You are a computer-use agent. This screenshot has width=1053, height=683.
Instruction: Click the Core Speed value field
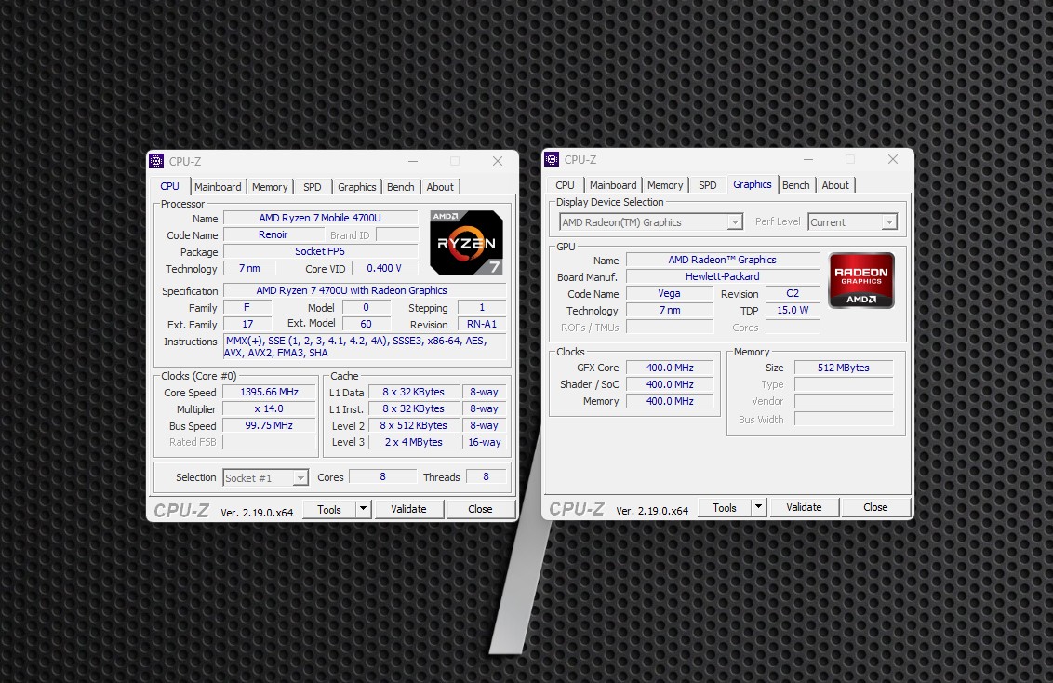click(269, 393)
